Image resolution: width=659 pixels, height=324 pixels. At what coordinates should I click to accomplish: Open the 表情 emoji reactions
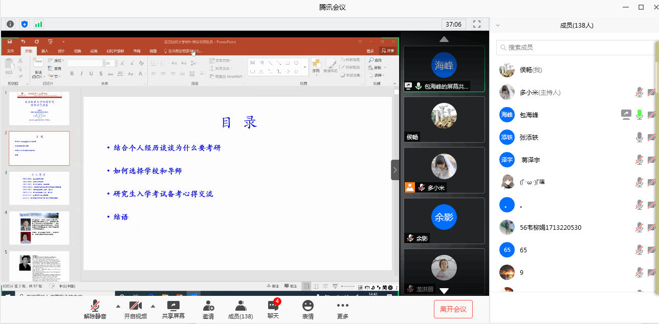307,306
